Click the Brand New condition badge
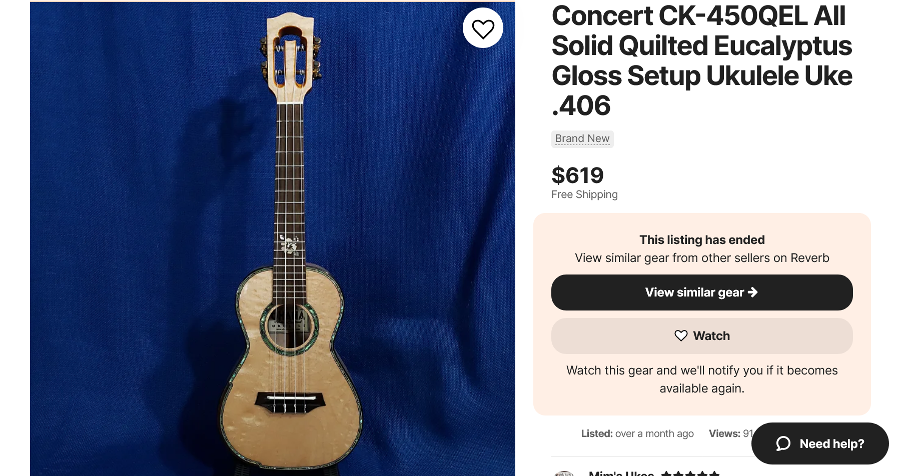Image resolution: width=901 pixels, height=476 pixels. tap(582, 138)
